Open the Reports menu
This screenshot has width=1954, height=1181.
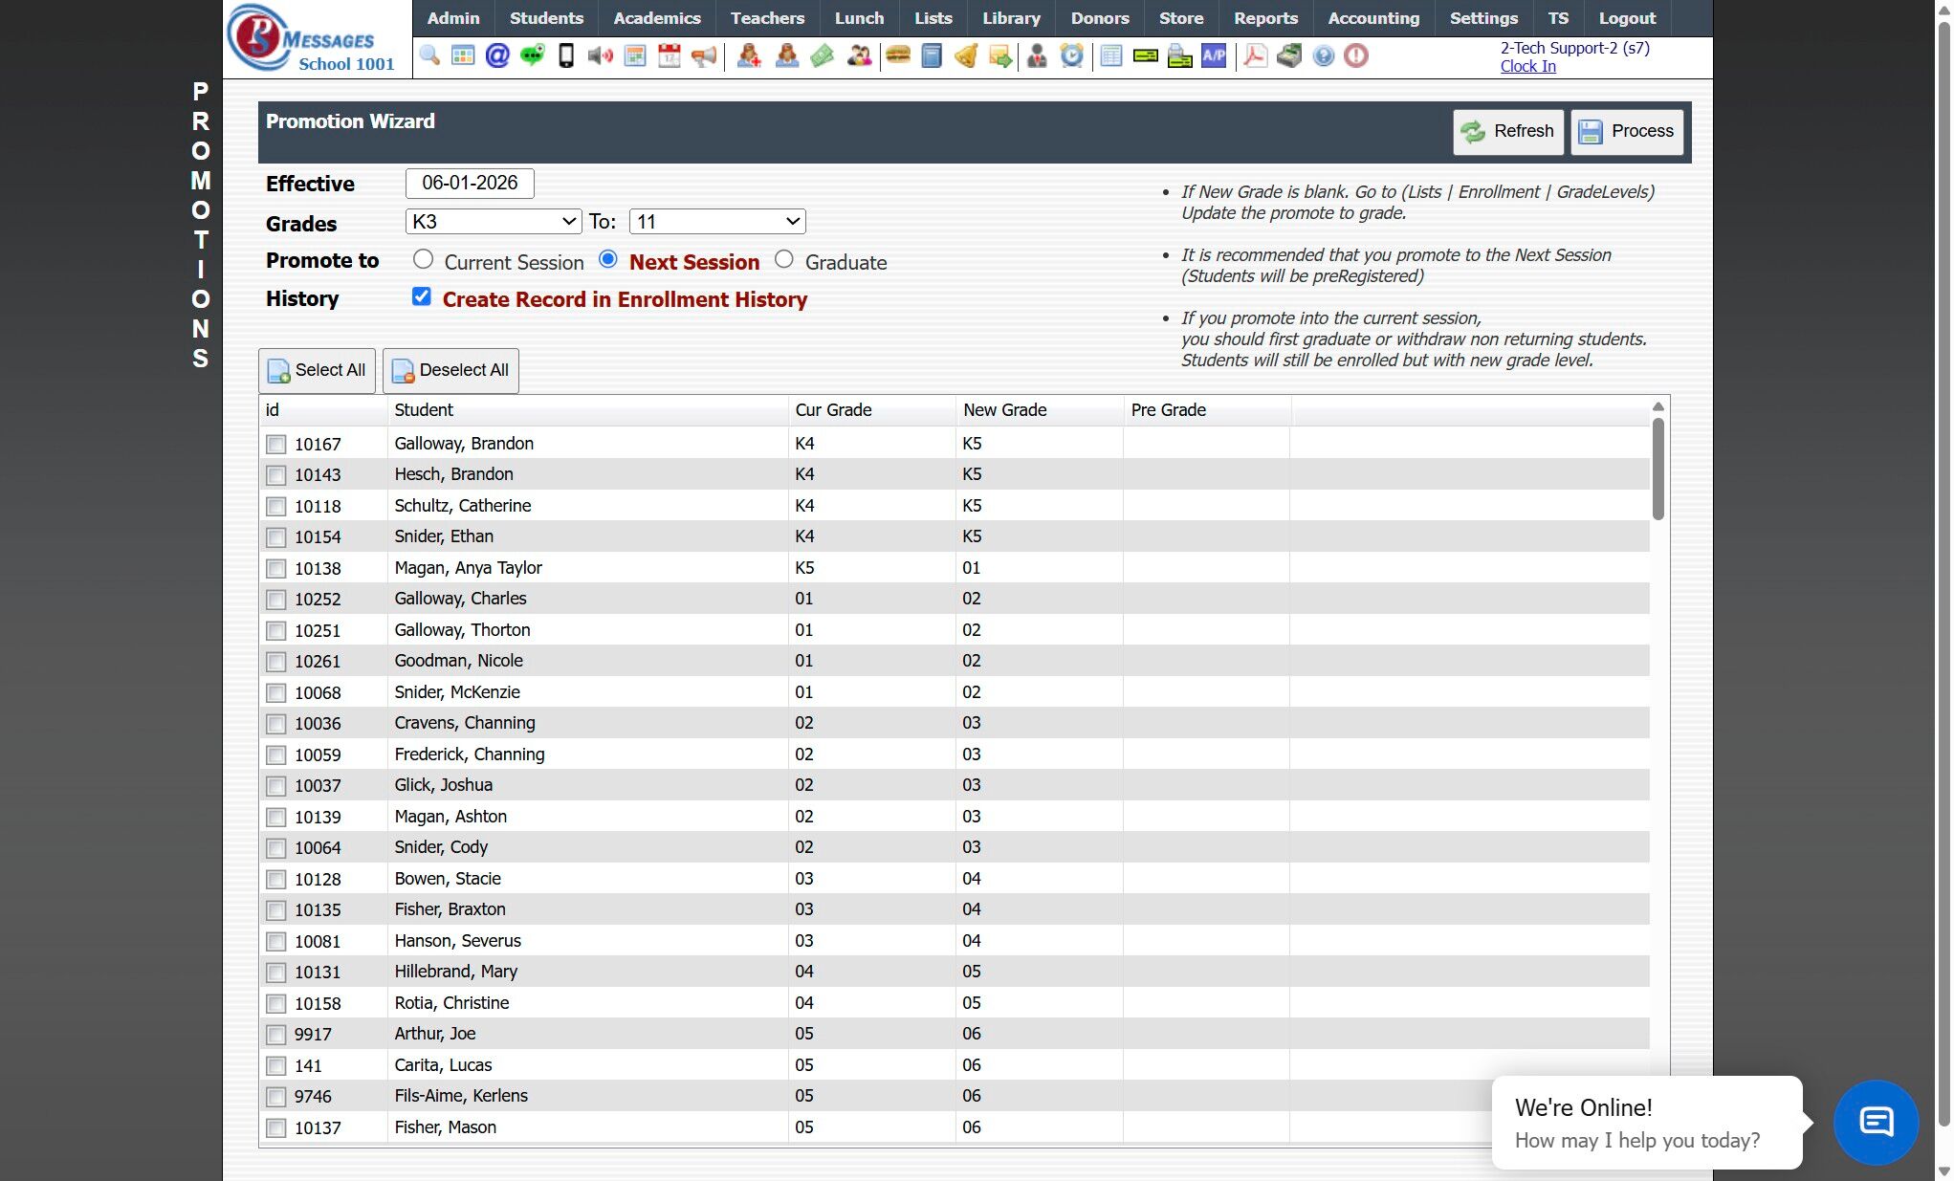[x=1264, y=18]
